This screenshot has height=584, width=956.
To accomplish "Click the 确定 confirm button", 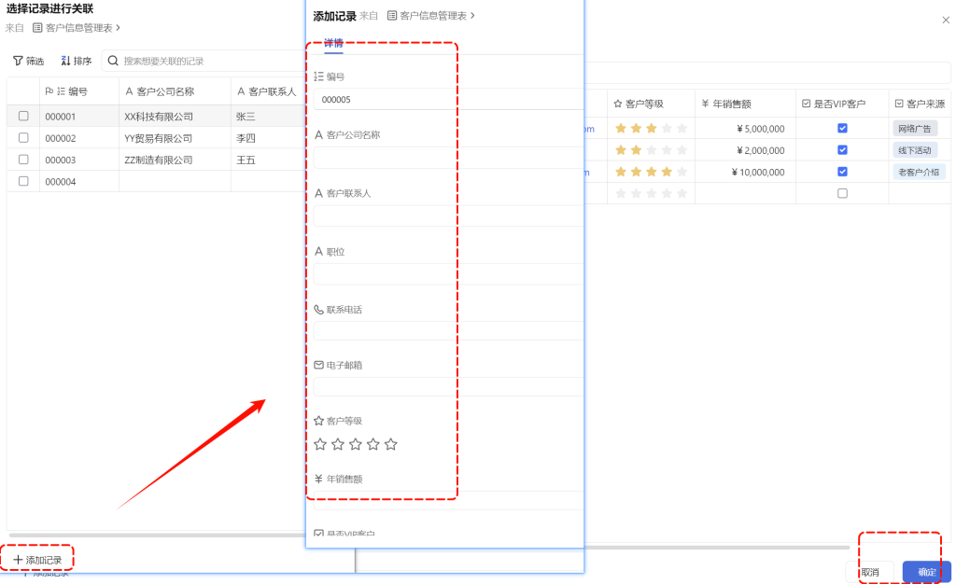I will (x=927, y=572).
